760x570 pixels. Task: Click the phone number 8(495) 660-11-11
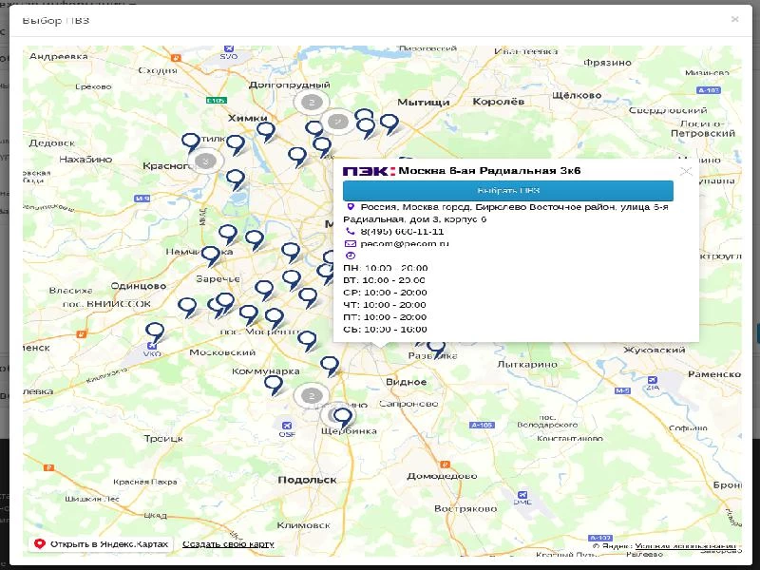pos(402,231)
